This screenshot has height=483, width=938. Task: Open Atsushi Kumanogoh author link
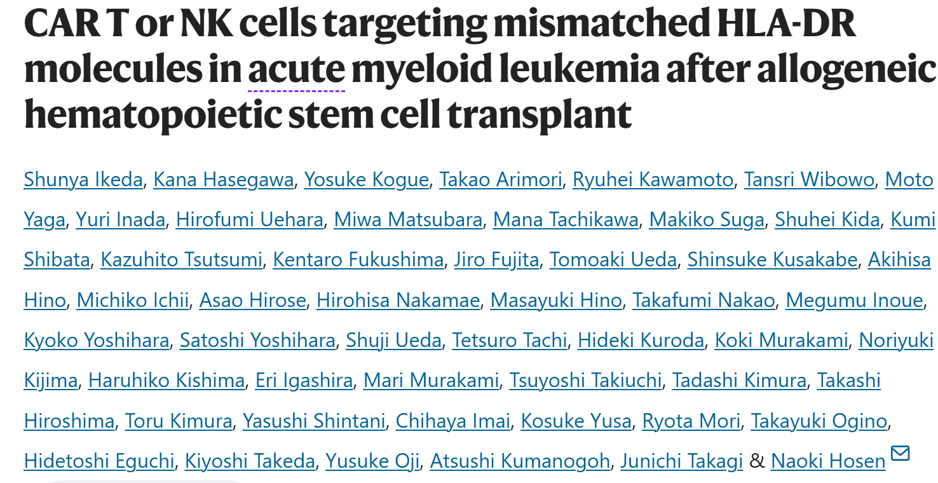point(520,461)
